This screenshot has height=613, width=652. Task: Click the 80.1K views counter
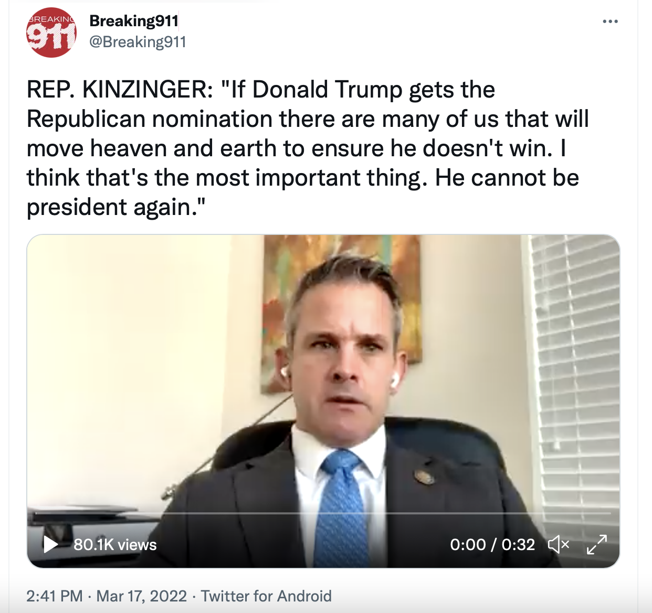pos(115,545)
